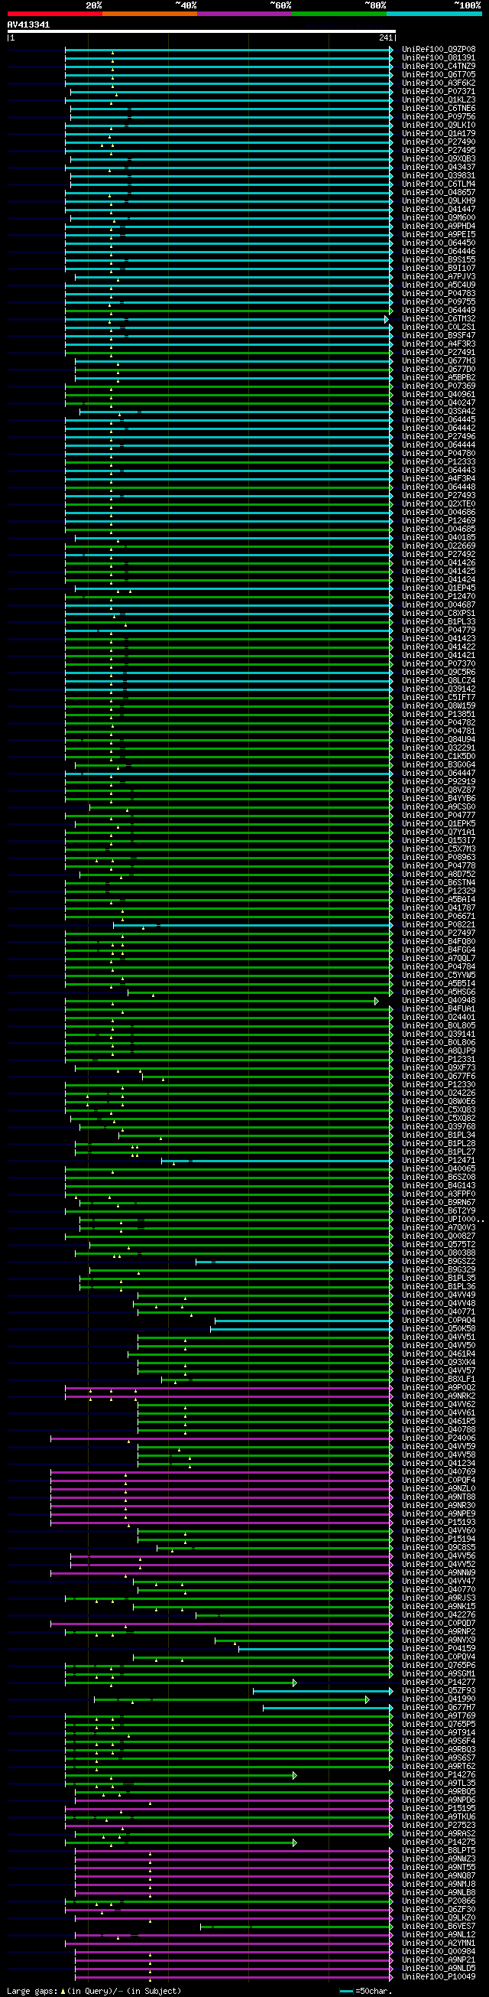The height and width of the screenshot is (1997, 489).
Task: Select hit label UniRef100_Q40771
Action: pos(439,1312)
